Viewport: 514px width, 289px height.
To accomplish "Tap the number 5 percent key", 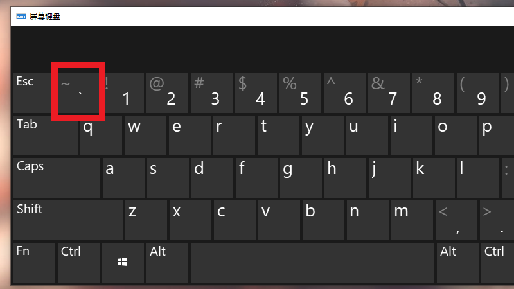I will 300,92.
